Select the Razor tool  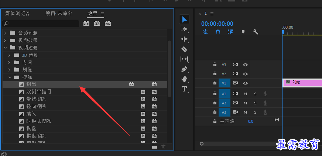pos(184,49)
